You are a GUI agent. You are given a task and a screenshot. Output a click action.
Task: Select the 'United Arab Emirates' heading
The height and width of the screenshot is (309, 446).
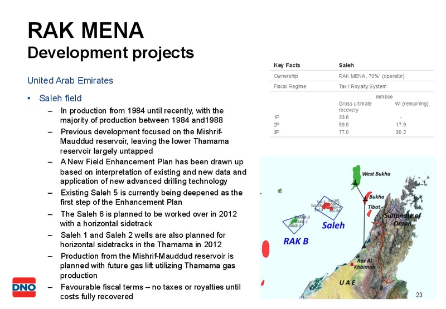[70, 80]
